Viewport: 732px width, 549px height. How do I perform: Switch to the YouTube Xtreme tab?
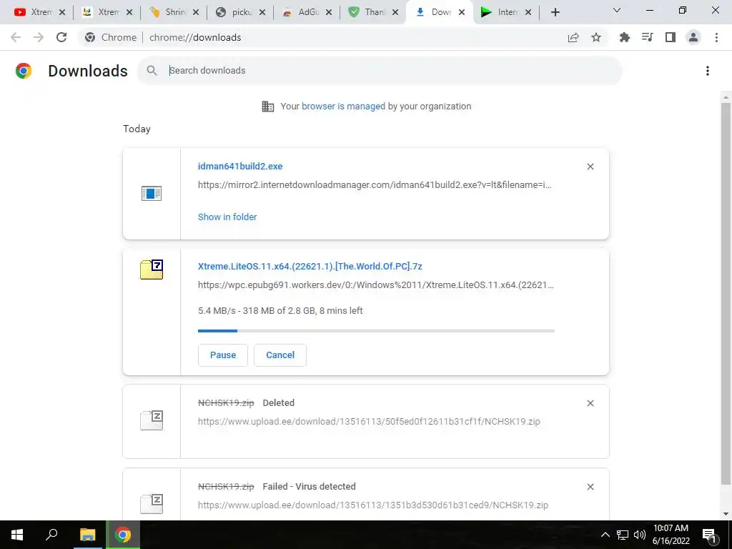click(33, 12)
